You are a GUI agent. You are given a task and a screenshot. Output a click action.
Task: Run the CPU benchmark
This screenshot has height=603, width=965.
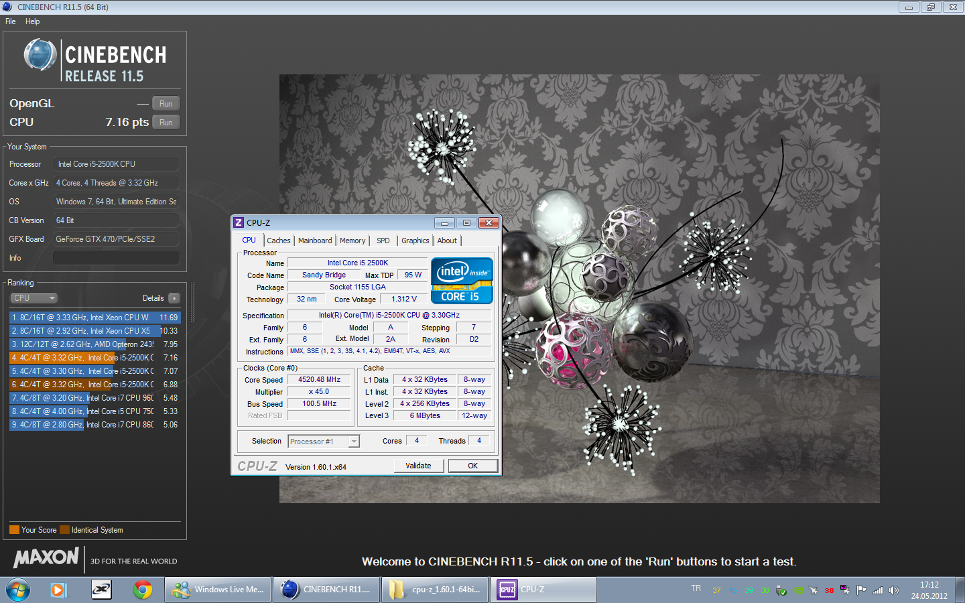[x=166, y=123]
